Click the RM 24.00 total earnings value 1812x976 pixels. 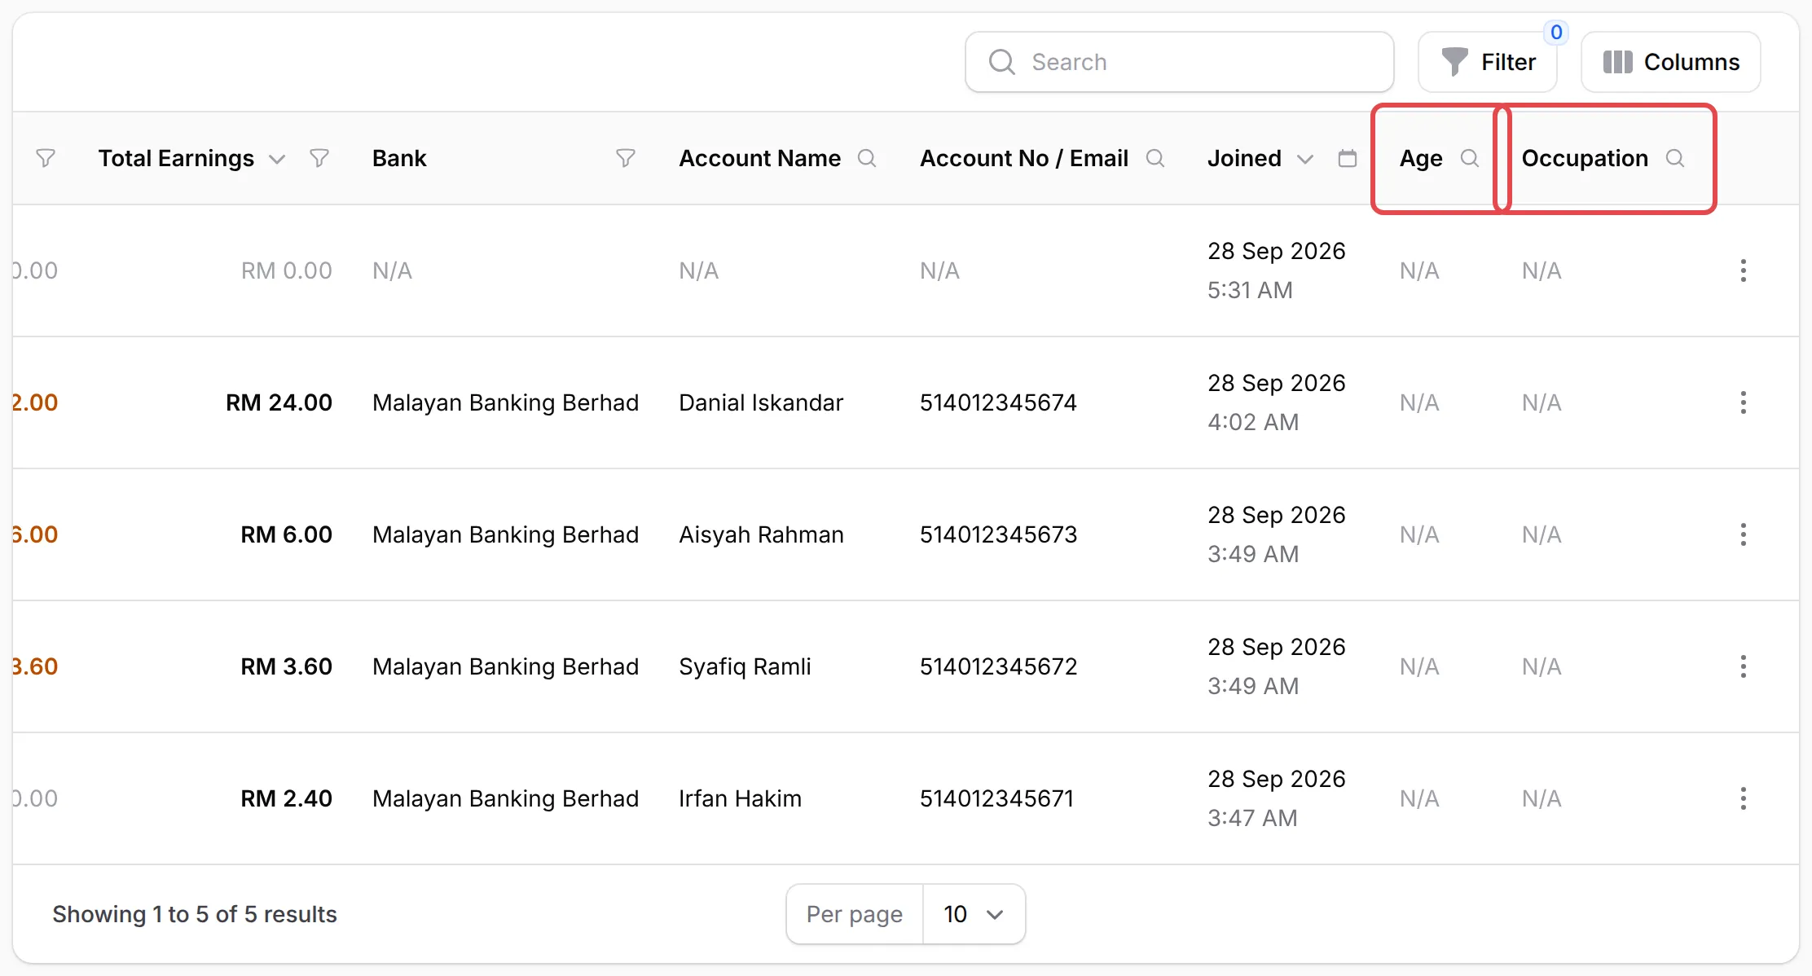click(279, 402)
